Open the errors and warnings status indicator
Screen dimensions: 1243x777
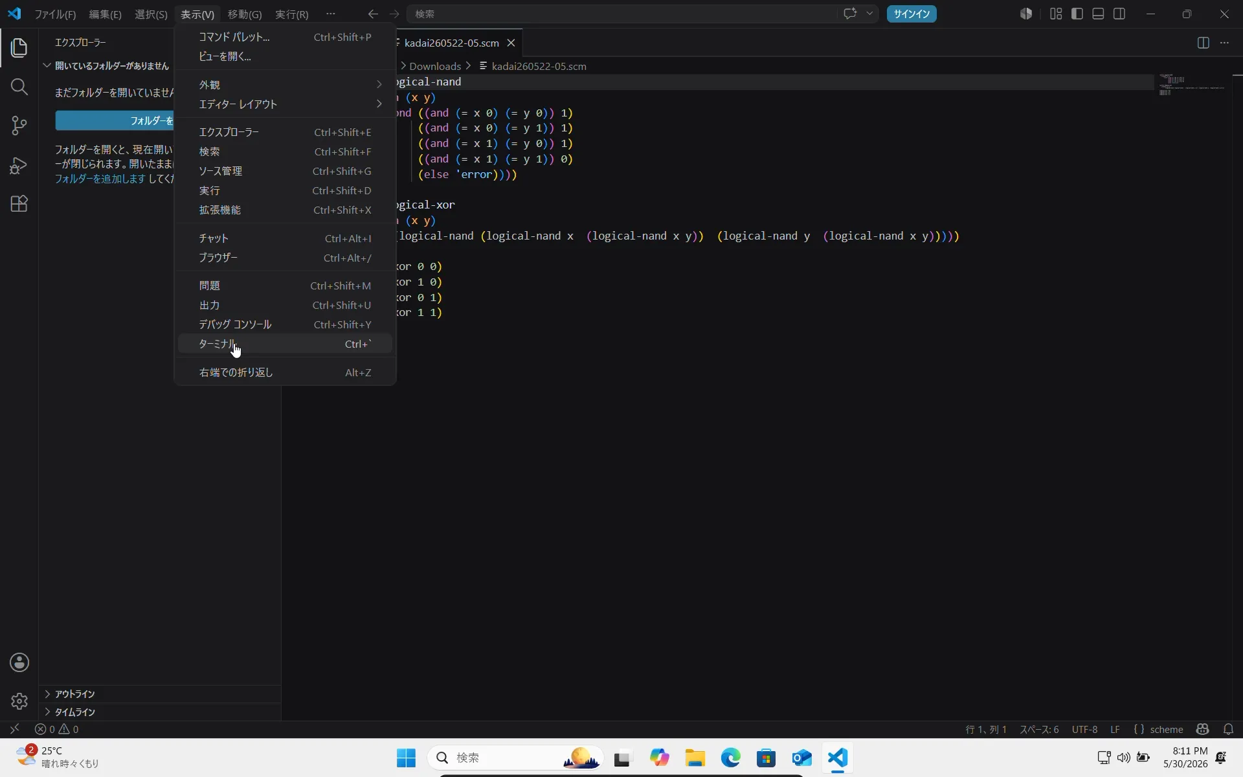pyautogui.click(x=56, y=729)
